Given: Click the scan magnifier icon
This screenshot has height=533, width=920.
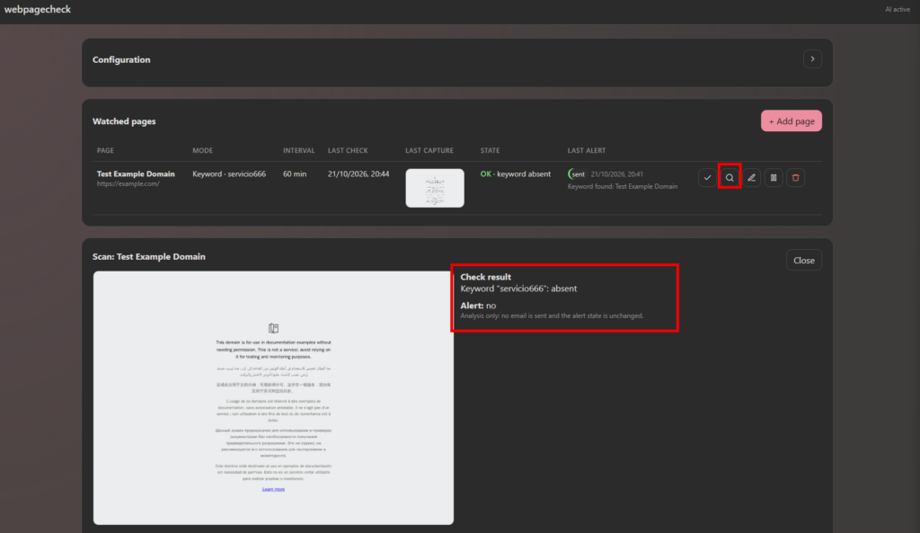Looking at the screenshot, I should pos(730,177).
